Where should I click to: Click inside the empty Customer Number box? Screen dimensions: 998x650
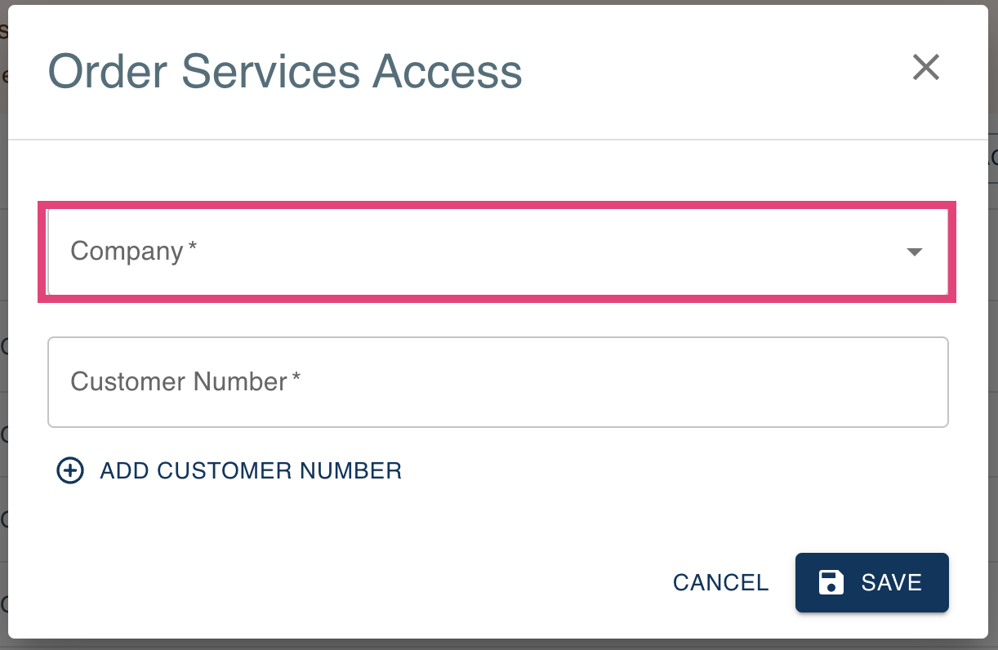[498, 382]
